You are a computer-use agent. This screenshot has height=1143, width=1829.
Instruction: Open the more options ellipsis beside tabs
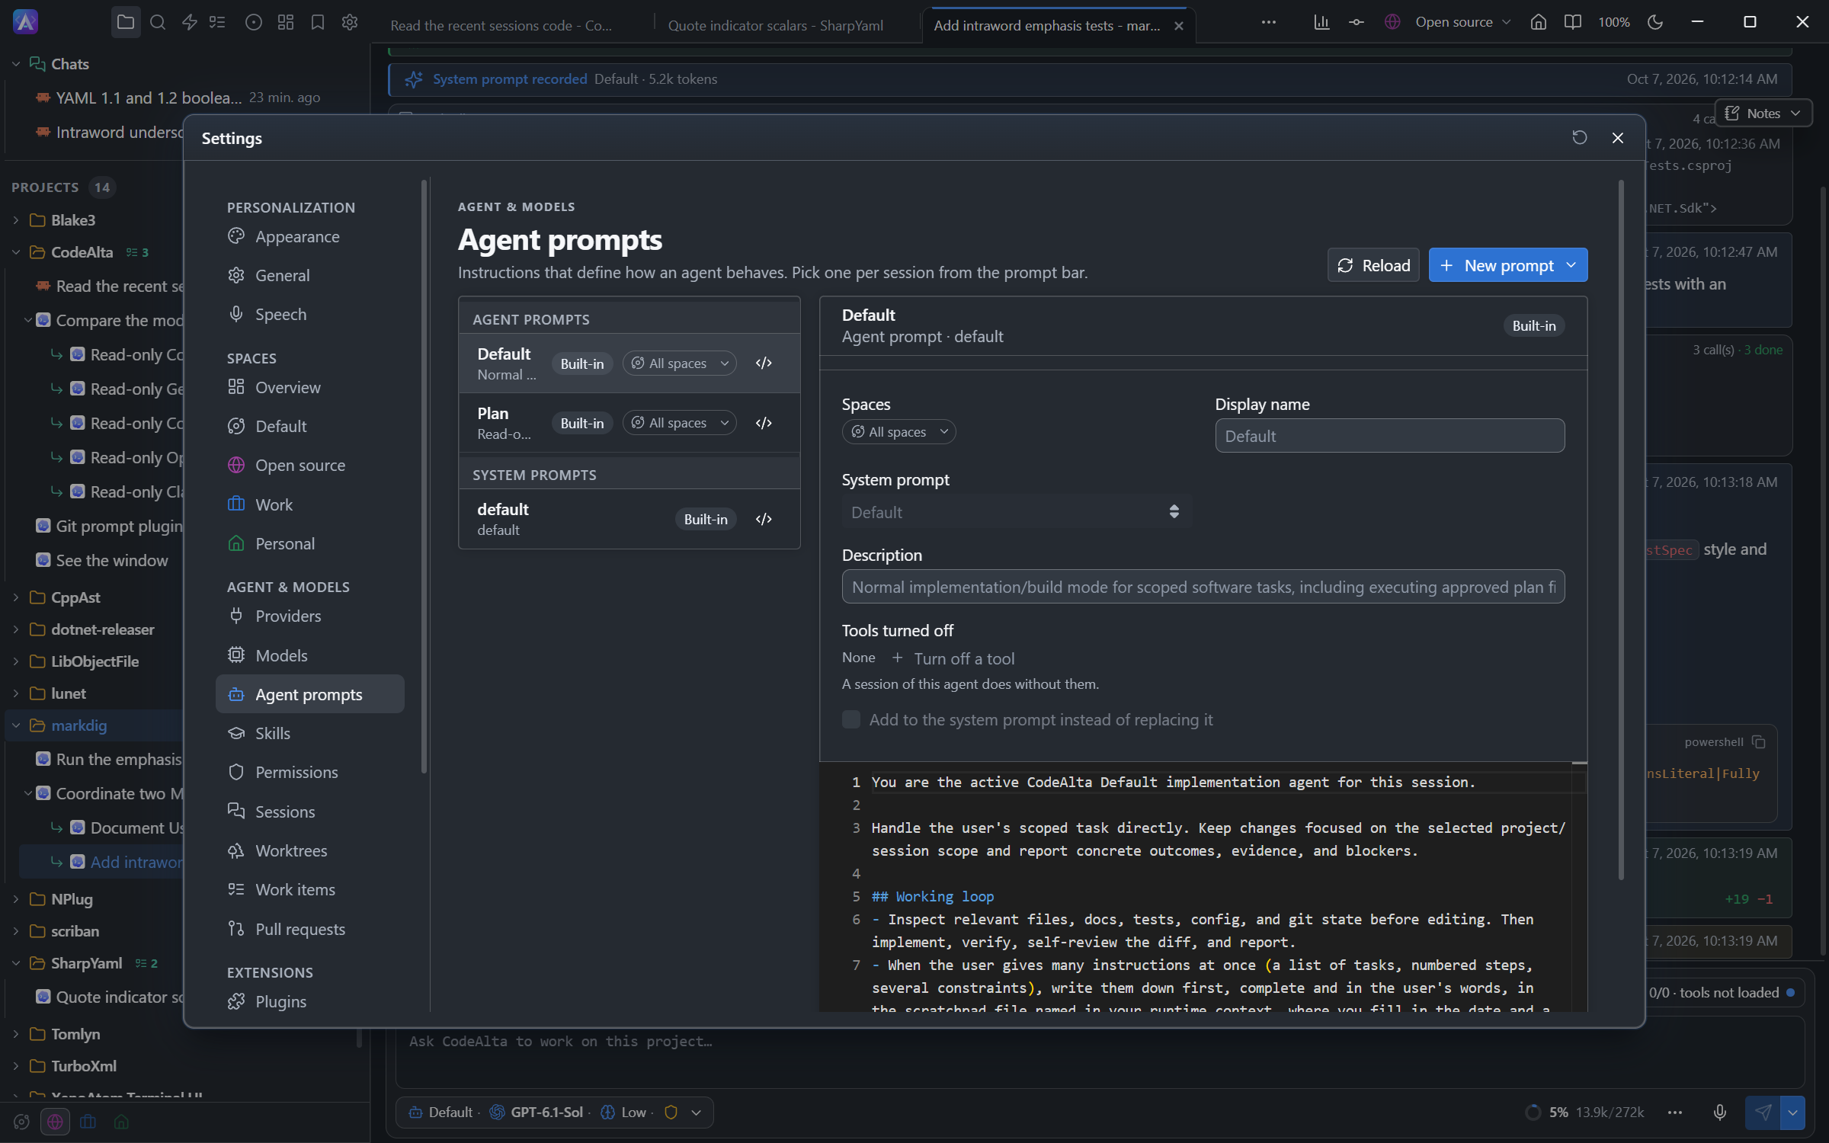[1268, 22]
